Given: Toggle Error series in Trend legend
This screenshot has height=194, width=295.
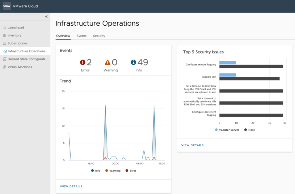Looking at the screenshot, I should [131, 171].
